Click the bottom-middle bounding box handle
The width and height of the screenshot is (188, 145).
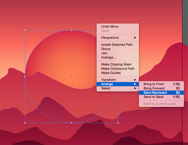click(71, 123)
